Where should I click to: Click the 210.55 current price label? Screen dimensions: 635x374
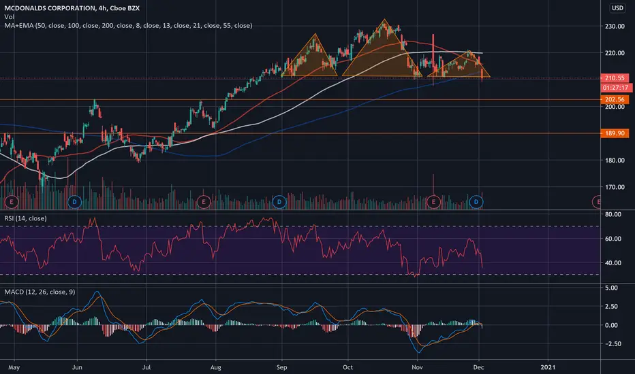coord(615,78)
